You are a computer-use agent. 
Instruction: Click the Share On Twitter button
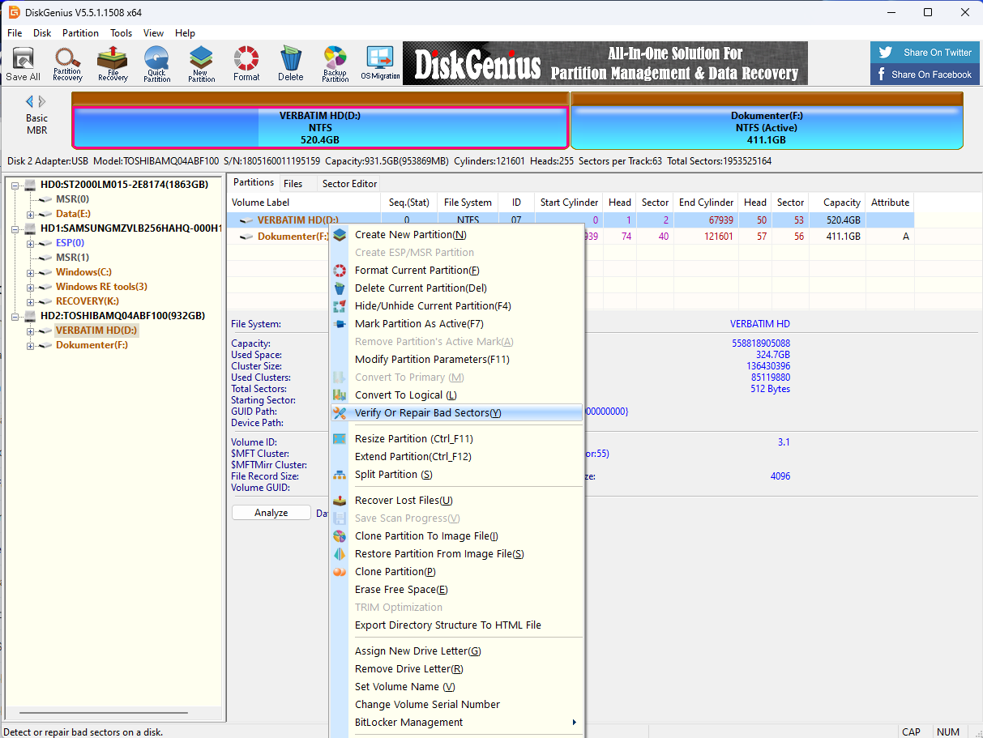pyautogui.click(x=925, y=53)
